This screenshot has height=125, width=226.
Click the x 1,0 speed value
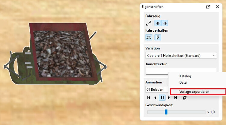coord(211,112)
